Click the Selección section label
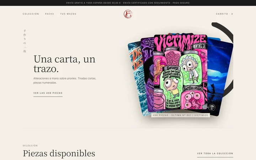Image resolution: width=256 pixels, height=160 pixels. [x=30, y=145]
